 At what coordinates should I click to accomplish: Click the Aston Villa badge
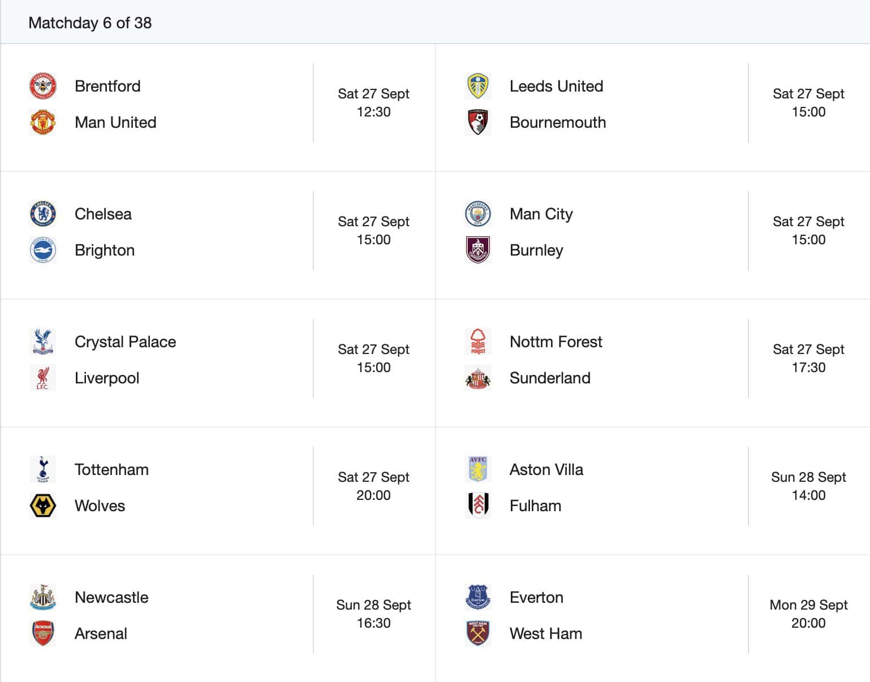pyautogui.click(x=478, y=469)
